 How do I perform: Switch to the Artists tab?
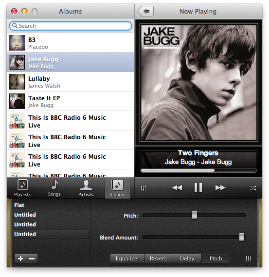tap(86, 188)
